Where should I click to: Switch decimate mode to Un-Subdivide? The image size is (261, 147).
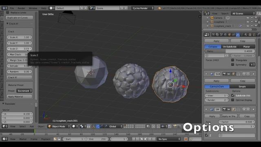[230, 47]
